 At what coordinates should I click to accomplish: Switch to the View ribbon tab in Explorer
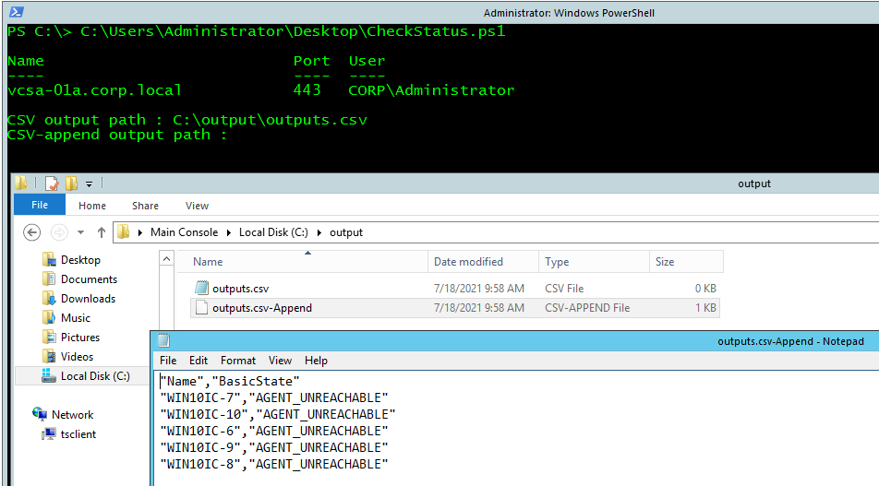tap(197, 206)
